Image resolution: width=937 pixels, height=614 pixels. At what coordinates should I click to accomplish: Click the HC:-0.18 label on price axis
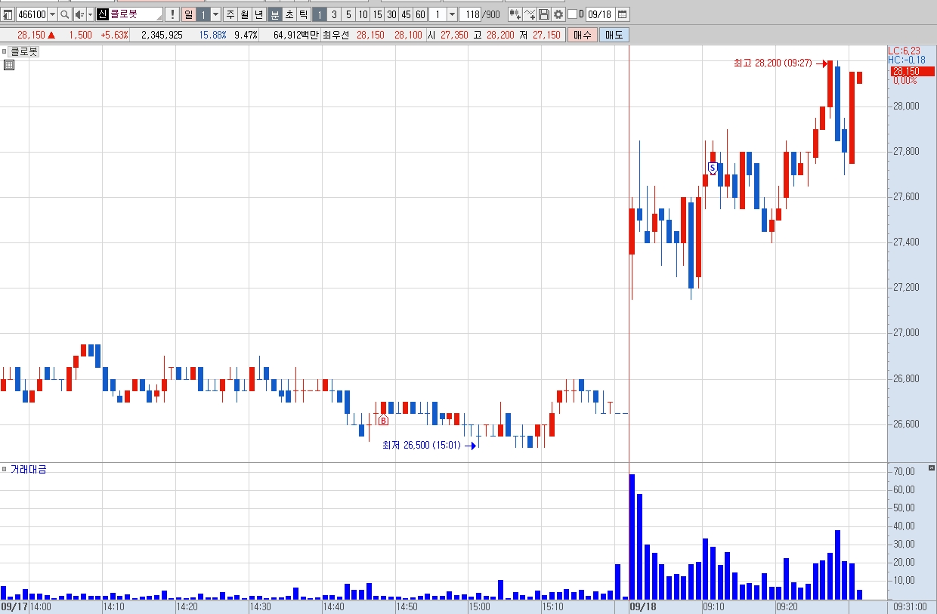point(907,60)
